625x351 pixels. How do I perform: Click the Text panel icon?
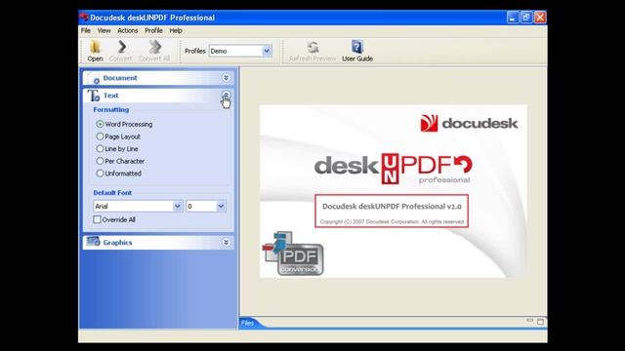[94, 96]
